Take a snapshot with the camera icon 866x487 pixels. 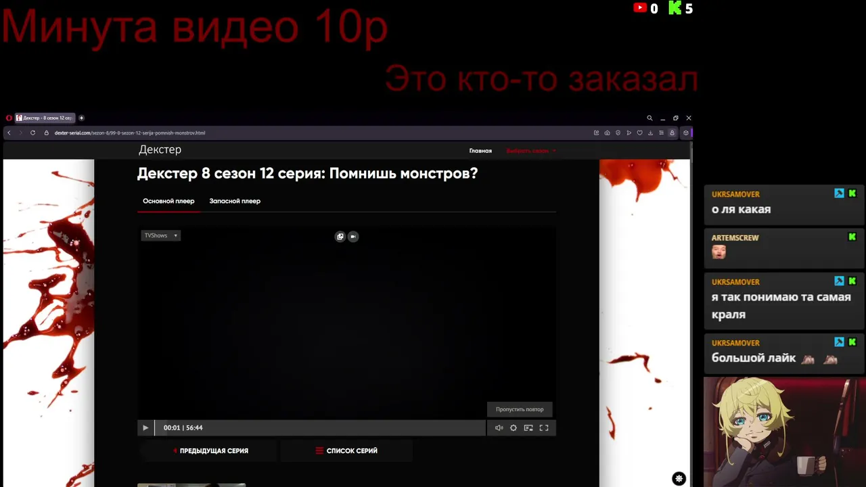click(x=607, y=133)
